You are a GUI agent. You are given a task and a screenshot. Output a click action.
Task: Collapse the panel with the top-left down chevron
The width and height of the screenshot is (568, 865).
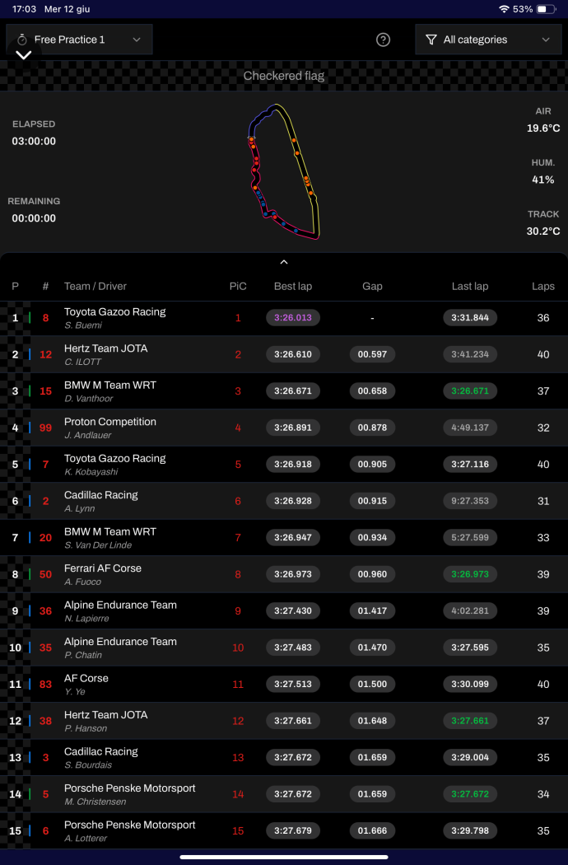tap(23, 55)
